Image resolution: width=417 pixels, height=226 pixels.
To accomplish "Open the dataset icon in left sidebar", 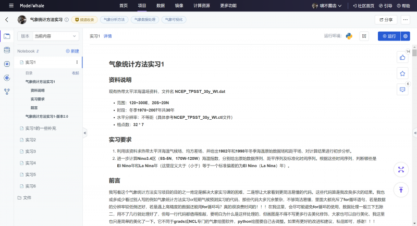I will [x=7, y=50].
